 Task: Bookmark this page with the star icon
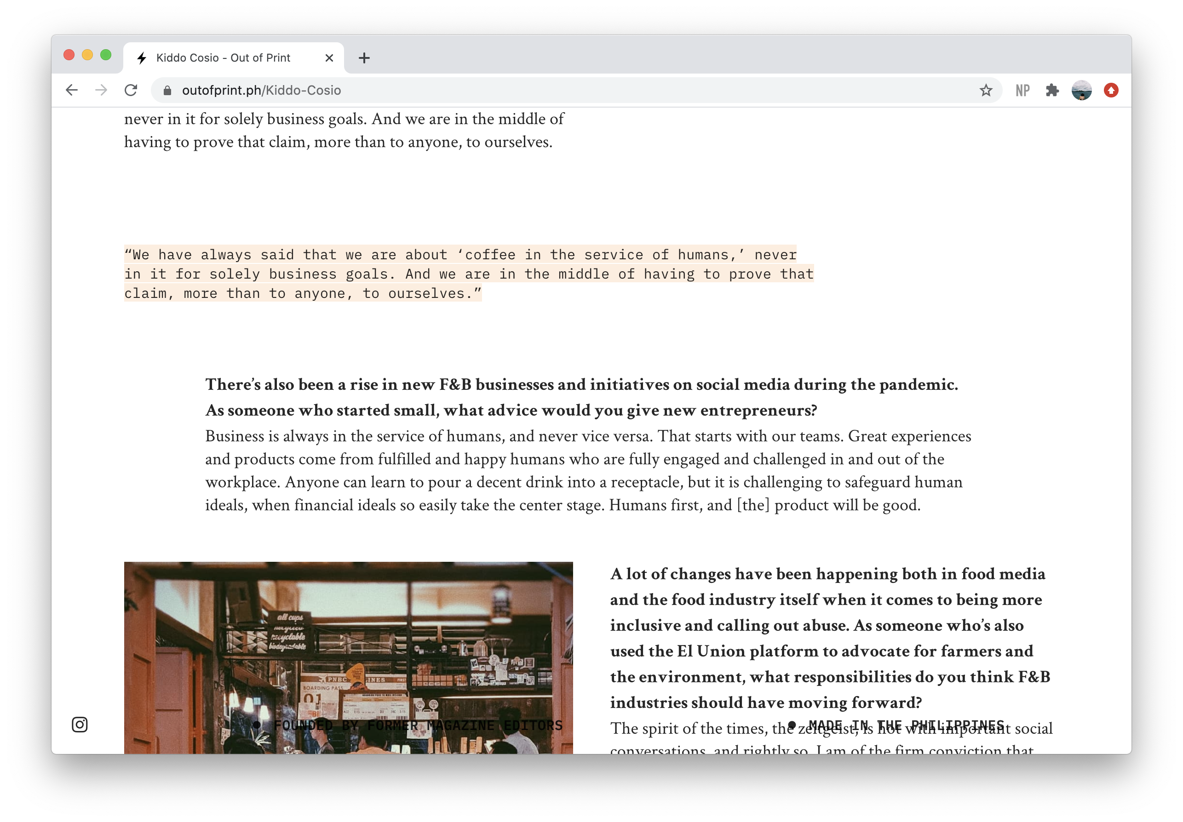point(985,90)
